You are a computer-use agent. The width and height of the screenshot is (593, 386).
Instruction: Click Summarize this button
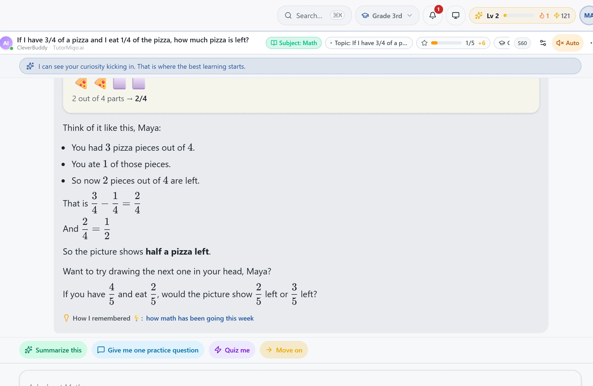[53, 350]
